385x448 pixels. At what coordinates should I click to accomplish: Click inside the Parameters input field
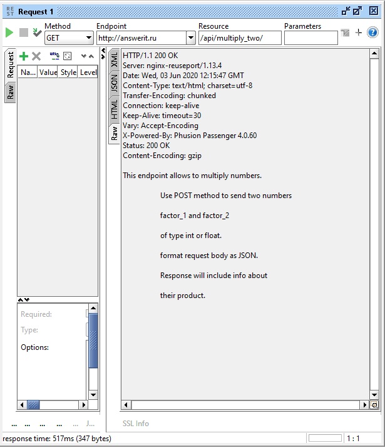pos(311,38)
